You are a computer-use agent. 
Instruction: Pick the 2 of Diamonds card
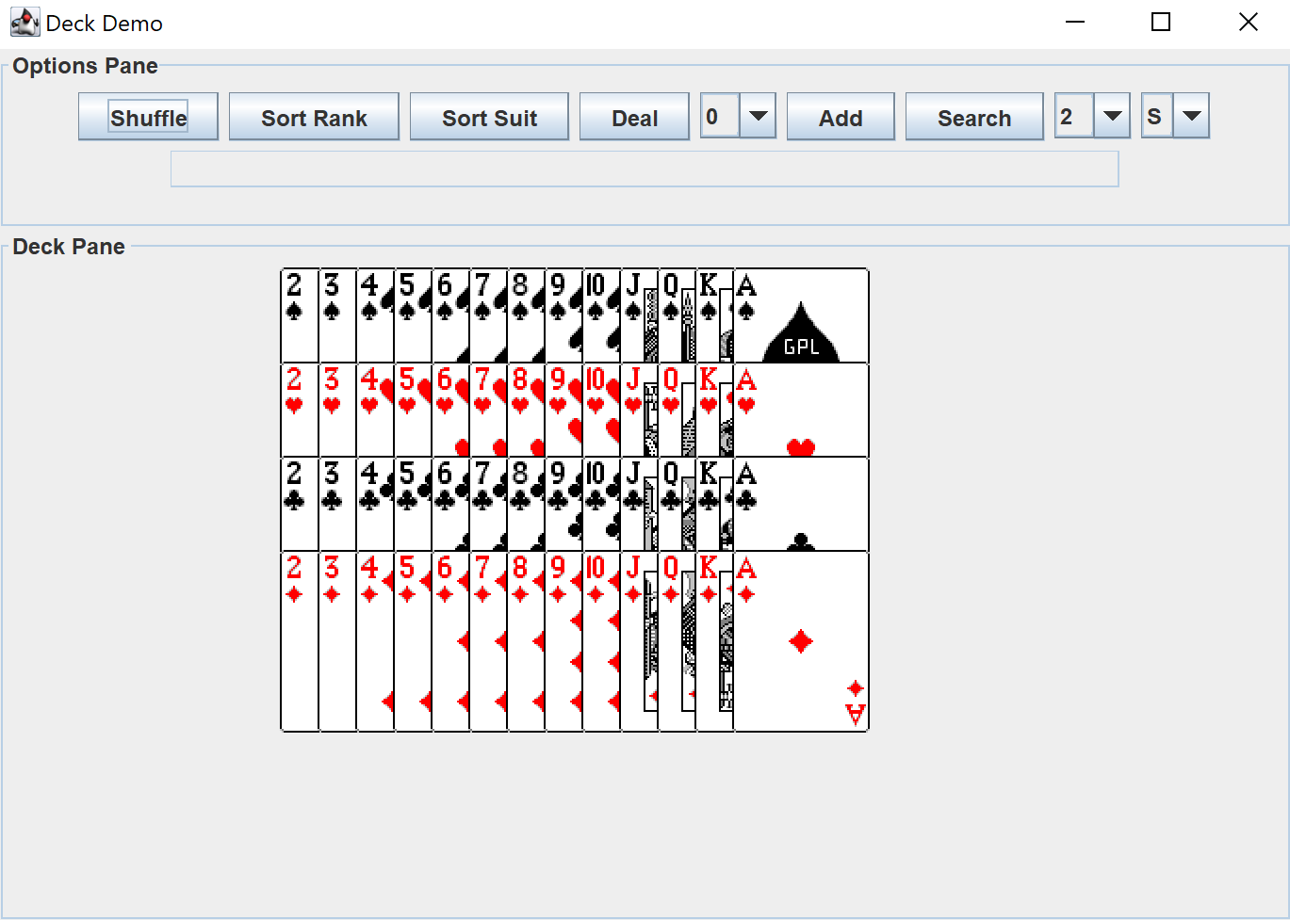(x=300, y=641)
